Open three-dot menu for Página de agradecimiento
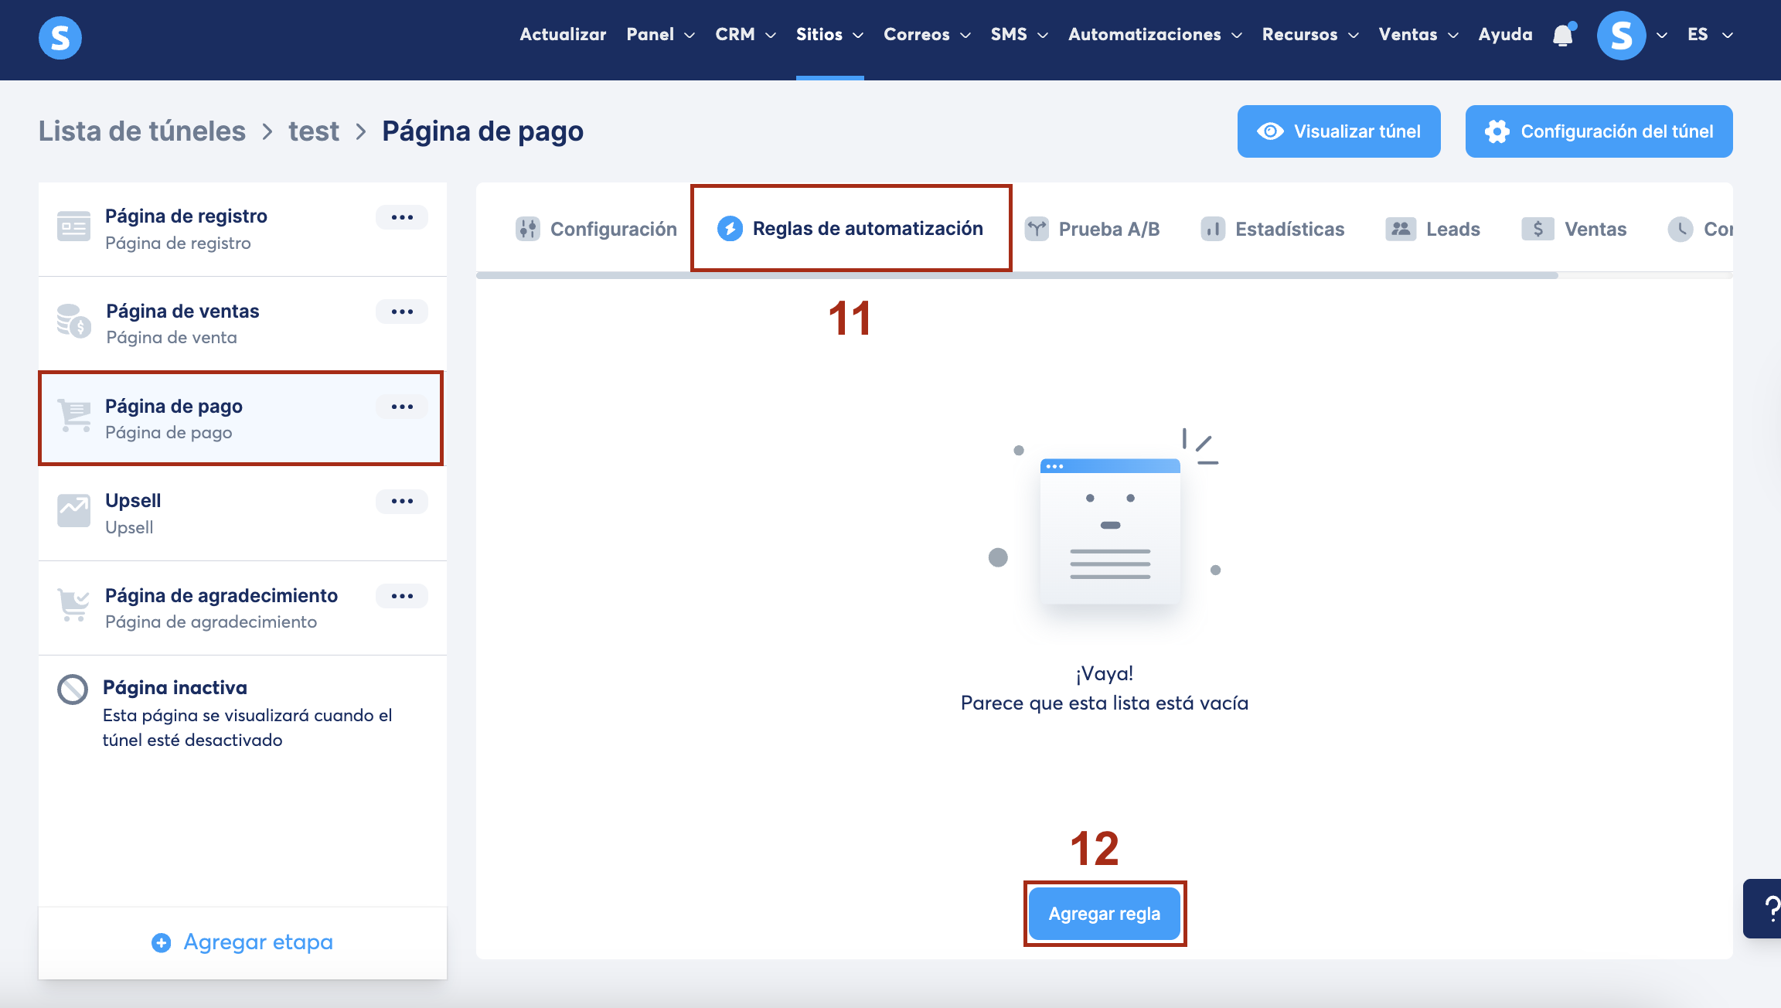The height and width of the screenshot is (1008, 1781). 402,596
